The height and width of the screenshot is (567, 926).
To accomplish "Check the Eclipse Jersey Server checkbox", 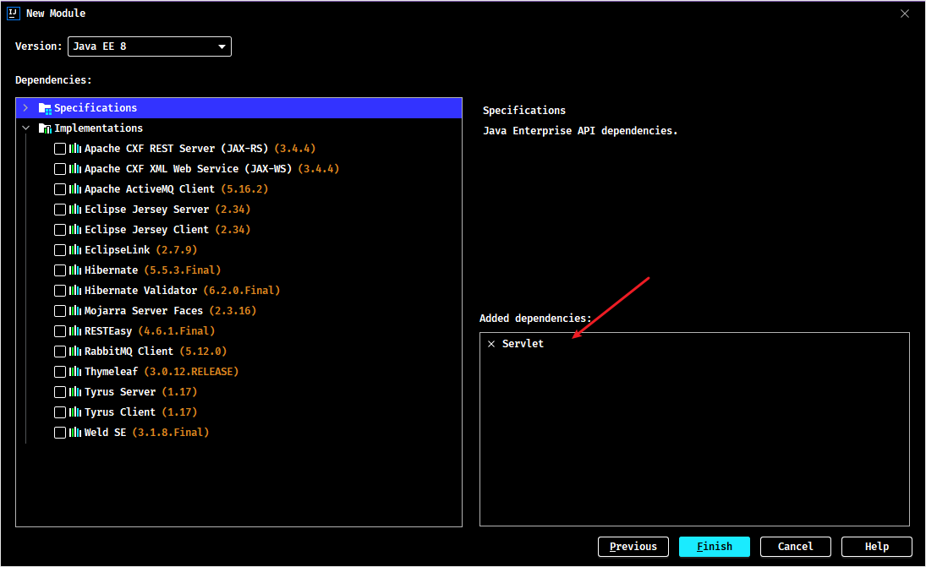I will tap(60, 210).
